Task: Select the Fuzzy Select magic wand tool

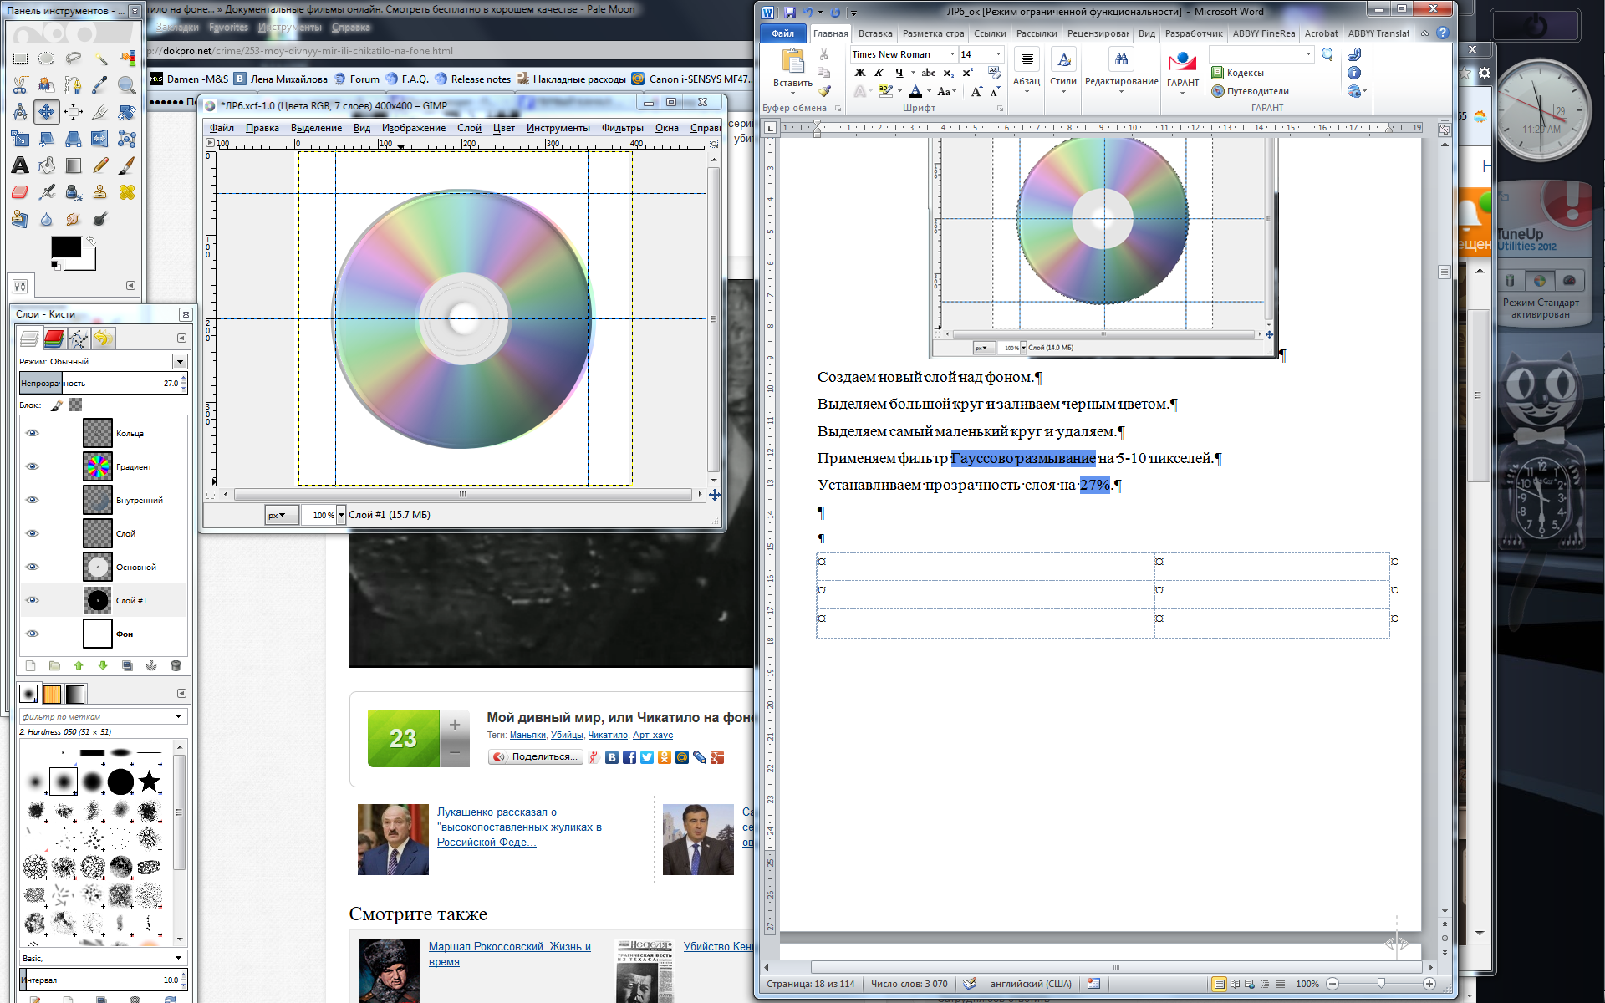Action: click(x=100, y=59)
